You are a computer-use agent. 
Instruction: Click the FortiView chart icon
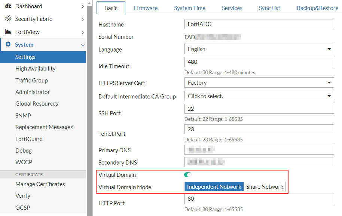tap(8, 32)
